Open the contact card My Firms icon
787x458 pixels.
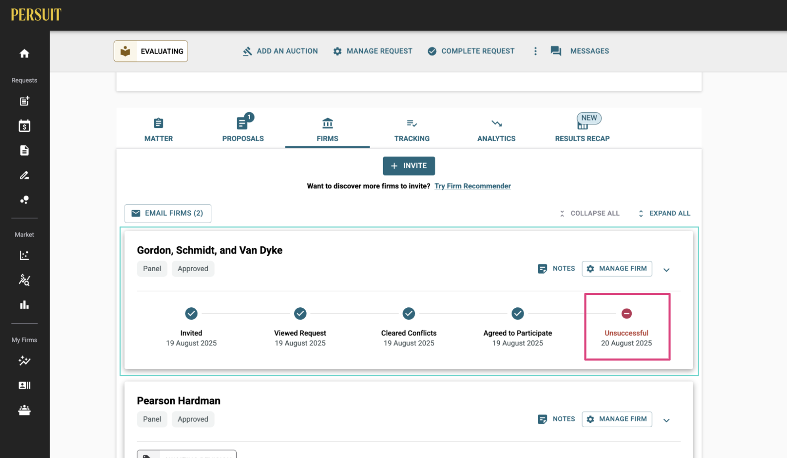coord(24,386)
